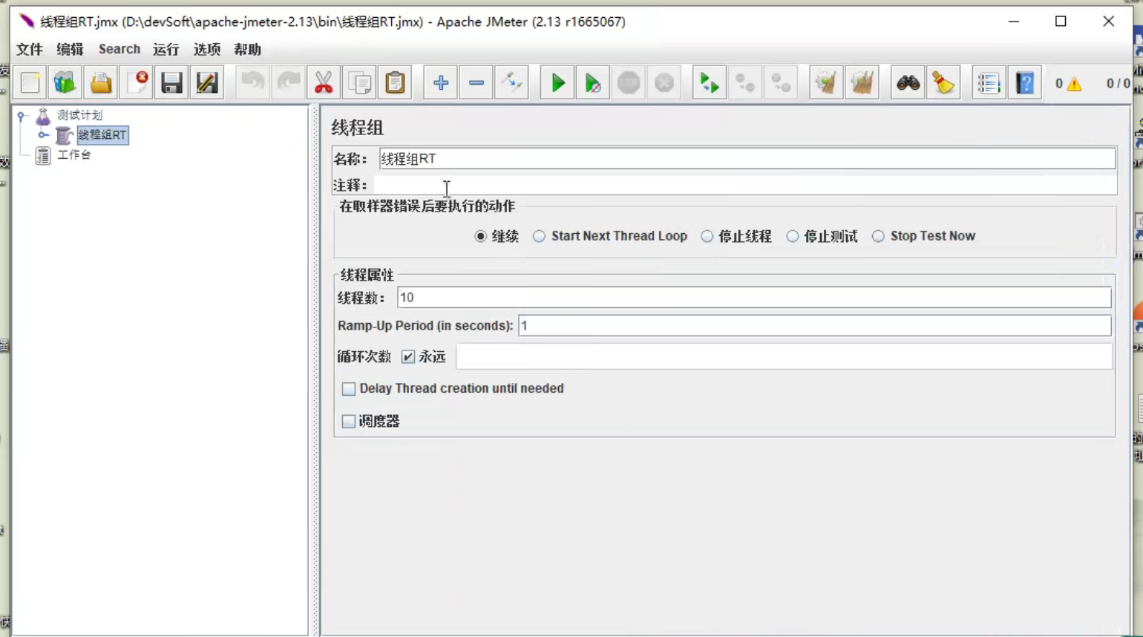Cut selection with scissors icon

tap(324, 82)
